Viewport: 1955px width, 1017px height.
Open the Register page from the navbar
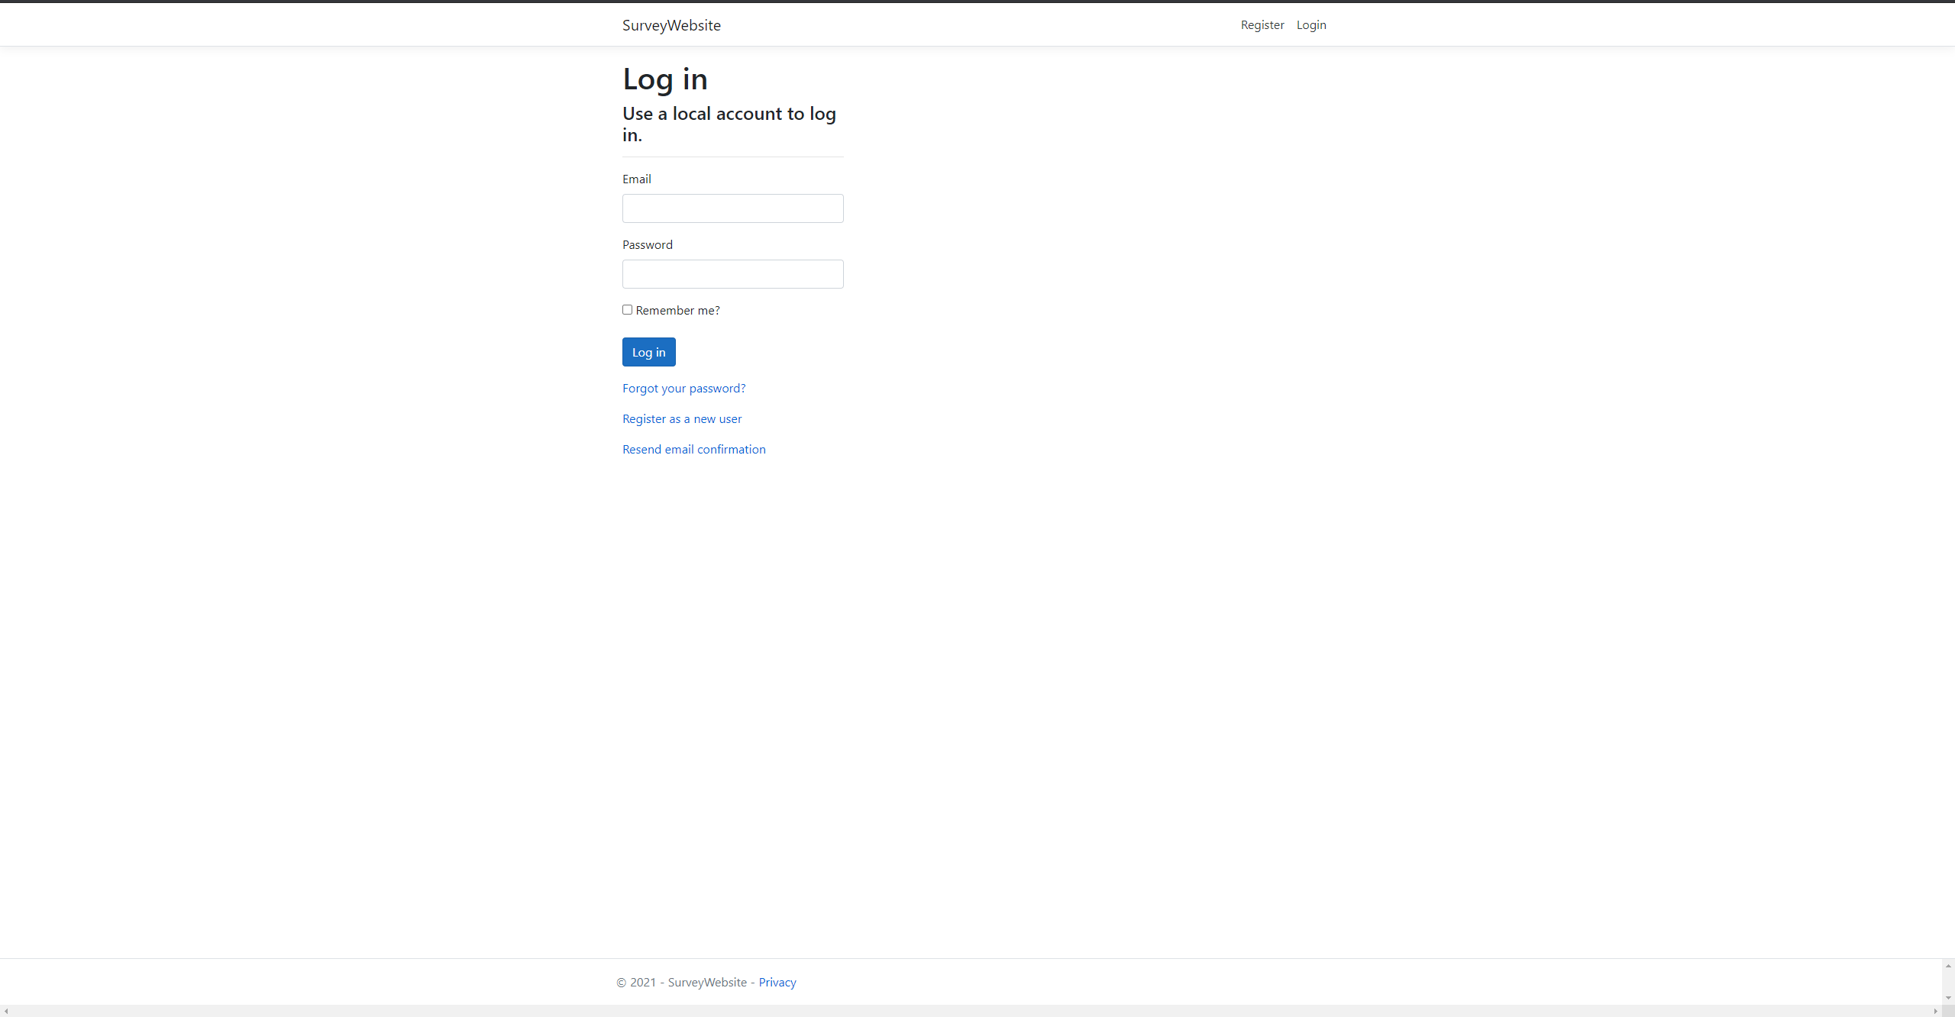1262,24
